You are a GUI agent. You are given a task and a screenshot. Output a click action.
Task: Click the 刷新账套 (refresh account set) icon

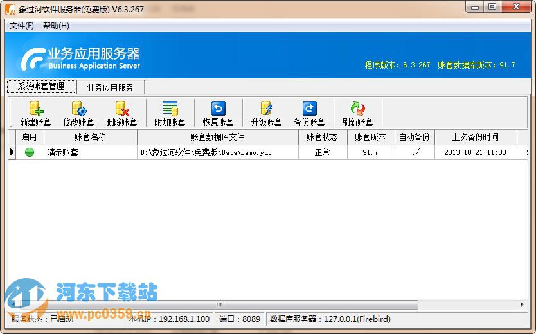pos(357,109)
